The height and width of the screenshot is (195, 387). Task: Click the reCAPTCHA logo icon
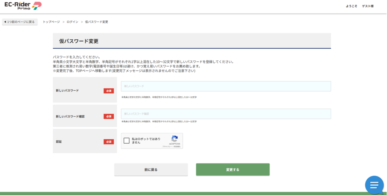tap(175, 139)
